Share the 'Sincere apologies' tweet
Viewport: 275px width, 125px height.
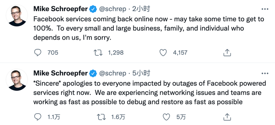227,117
